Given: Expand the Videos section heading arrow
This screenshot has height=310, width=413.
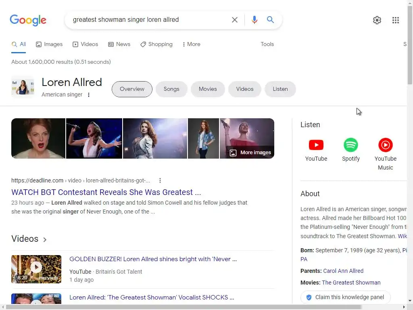Looking at the screenshot, I should click(45, 239).
